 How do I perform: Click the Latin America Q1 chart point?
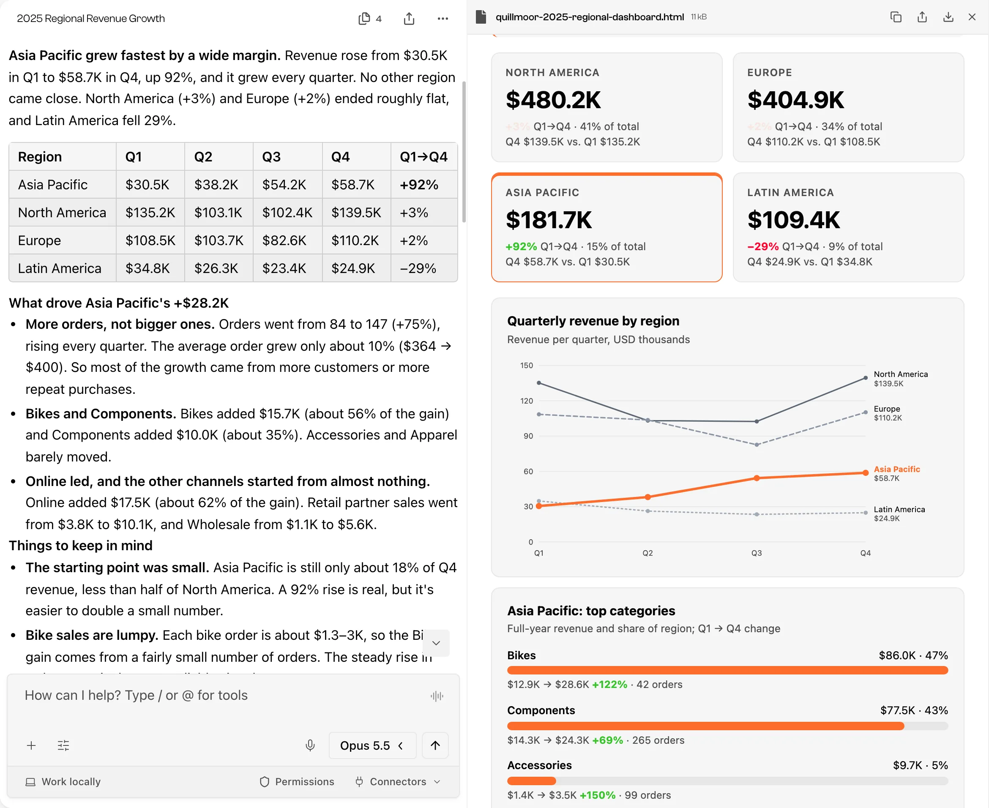(x=538, y=501)
